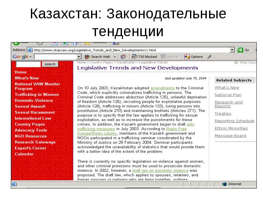Select Trafficking in Women sidebar item
Screen dimensions: 263x197
pos(36,95)
